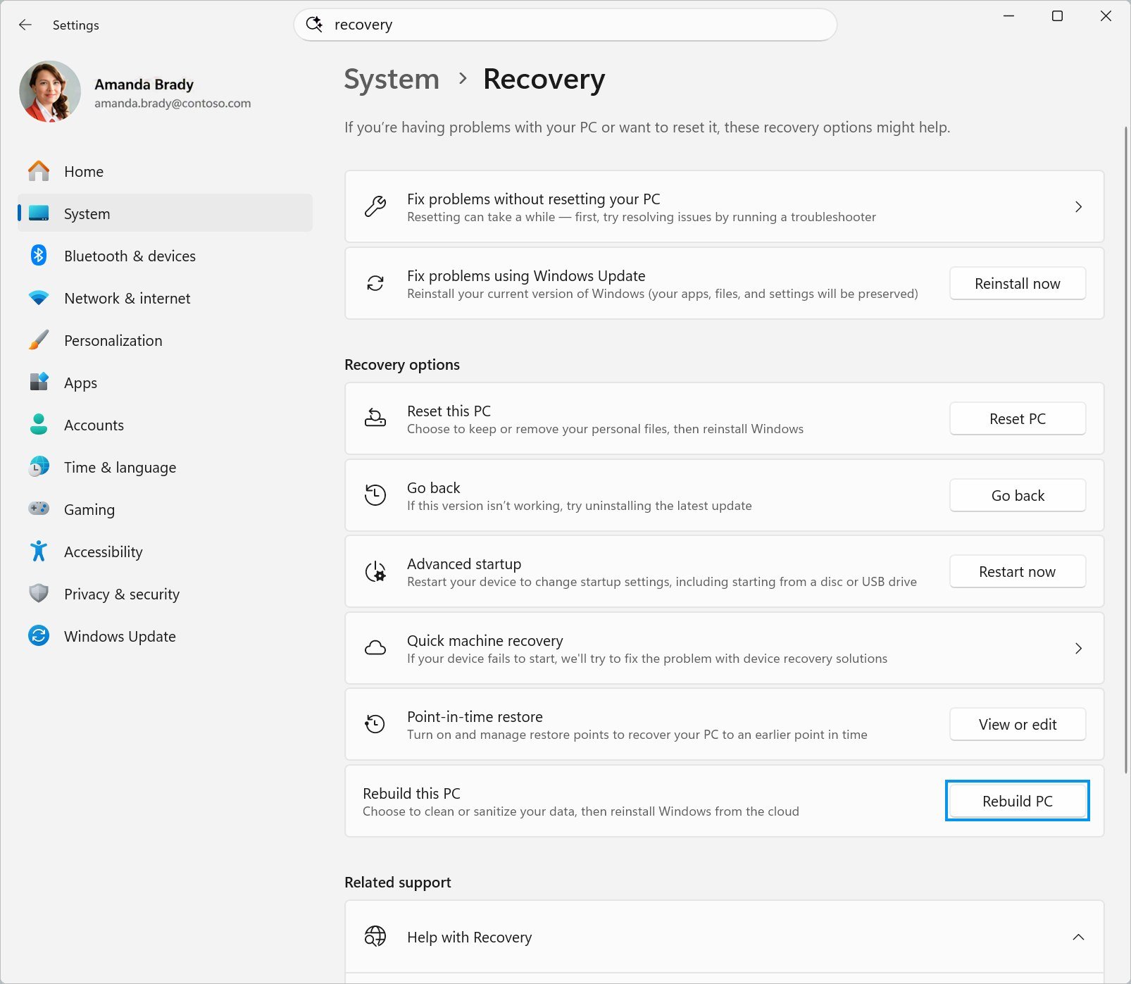Click Amanda Brady profile picture
The height and width of the screenshot is (984, 1131).
click(x=50, y=92)
